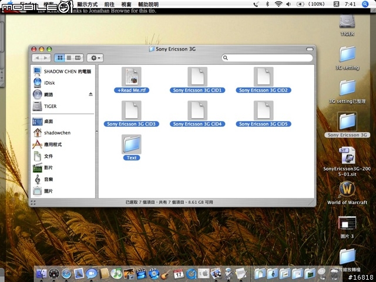Select Sony Ericsson 3G CID1 file
376x282 pixels.
pos(197,80)
